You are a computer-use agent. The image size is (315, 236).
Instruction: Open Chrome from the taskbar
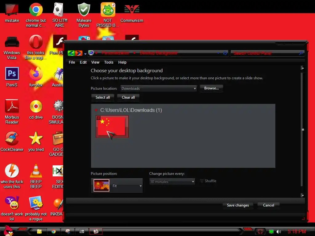click(54, 231)
